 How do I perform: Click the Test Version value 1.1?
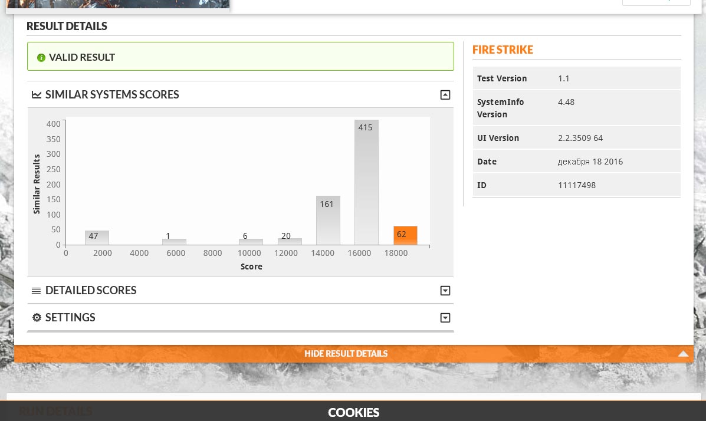coord(564,78)
